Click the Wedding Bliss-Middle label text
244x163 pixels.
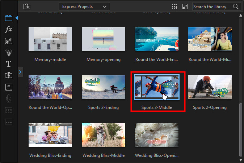tap(104, 155)
